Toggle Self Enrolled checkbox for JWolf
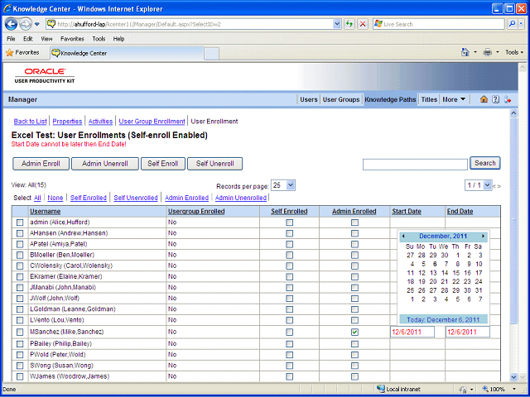Image resolution: width=530 pixels, height=397 pixels. click(289, 299)
